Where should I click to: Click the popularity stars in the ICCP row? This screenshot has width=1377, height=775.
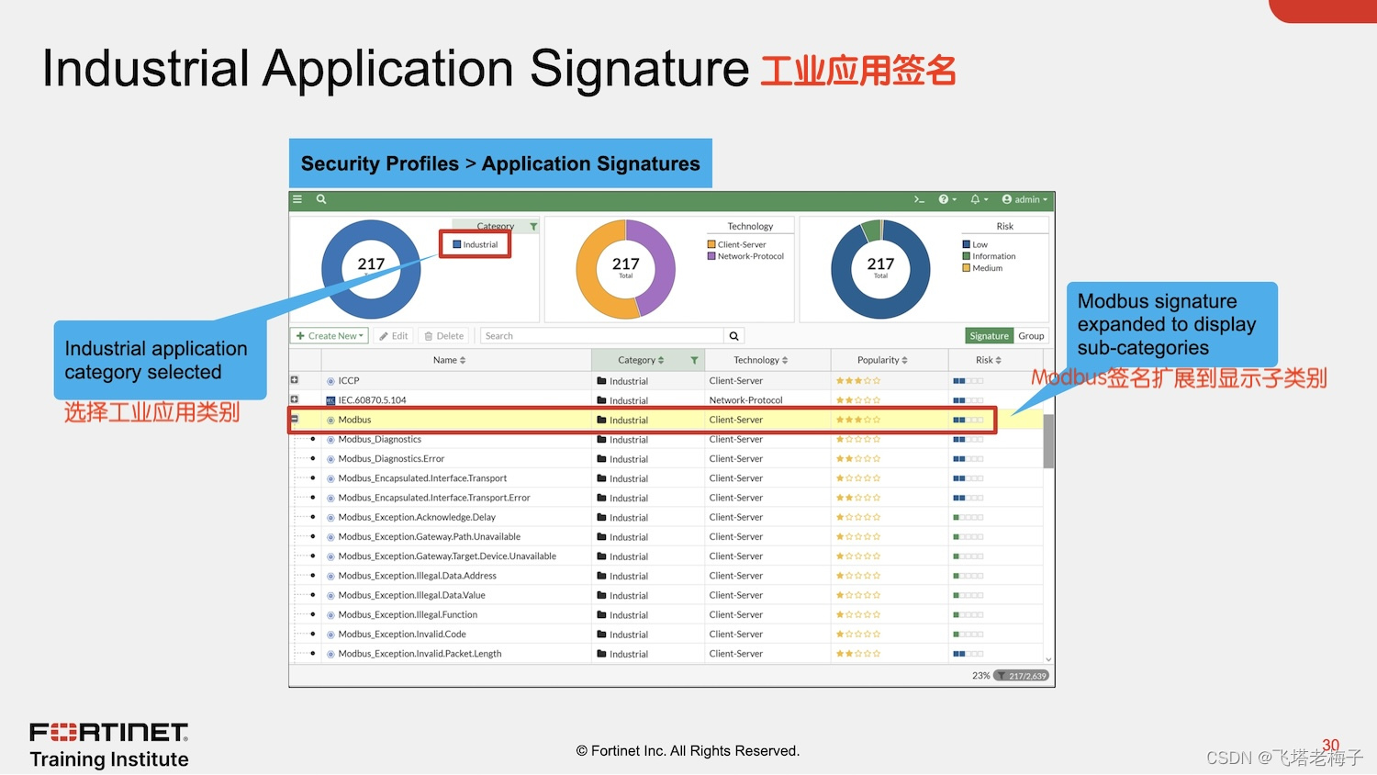tap(858, 380)
